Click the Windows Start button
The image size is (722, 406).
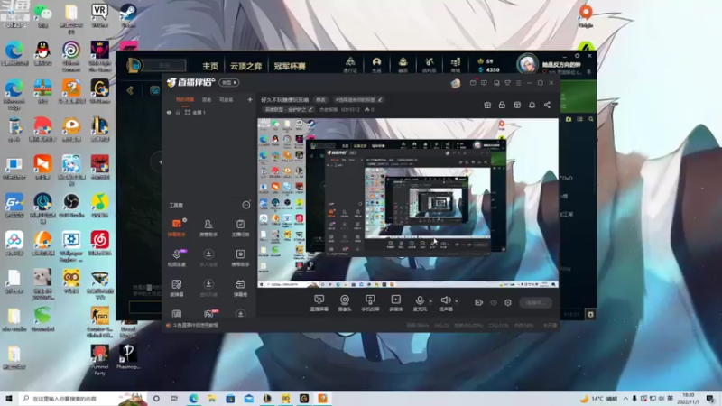point(9,398)
